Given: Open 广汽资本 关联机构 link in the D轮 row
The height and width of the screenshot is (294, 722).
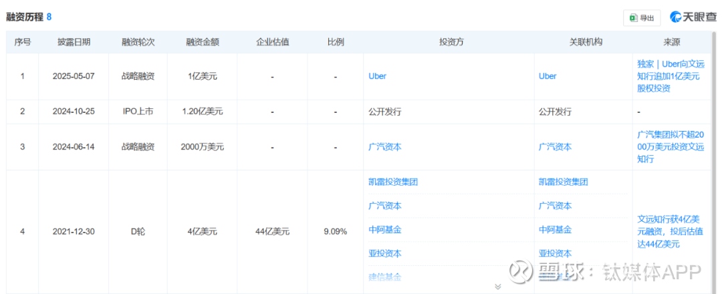Looking at the screenshot, I should pos(556,206).
